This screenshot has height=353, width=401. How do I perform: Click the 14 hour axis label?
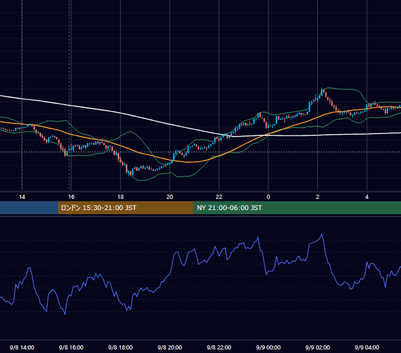tap(22, 197)
